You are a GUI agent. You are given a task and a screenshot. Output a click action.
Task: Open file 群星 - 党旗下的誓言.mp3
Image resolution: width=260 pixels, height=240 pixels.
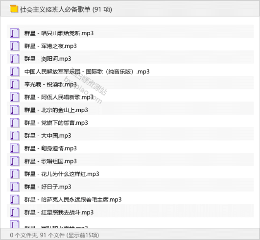[x=130, y=123]
